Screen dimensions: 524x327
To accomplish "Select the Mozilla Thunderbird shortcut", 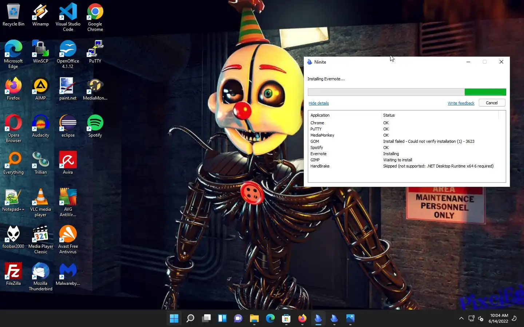I will tap(40, 277).
